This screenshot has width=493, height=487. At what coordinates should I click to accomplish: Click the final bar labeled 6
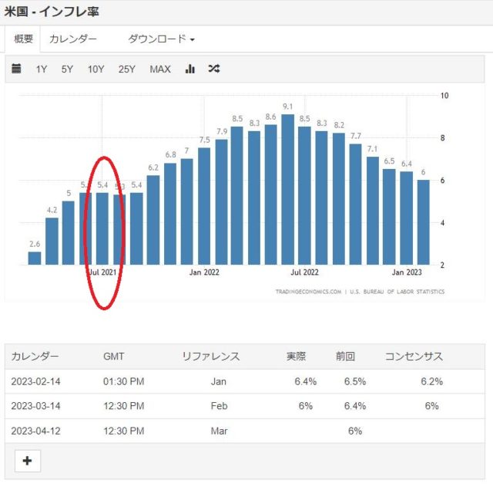point(423,224)
